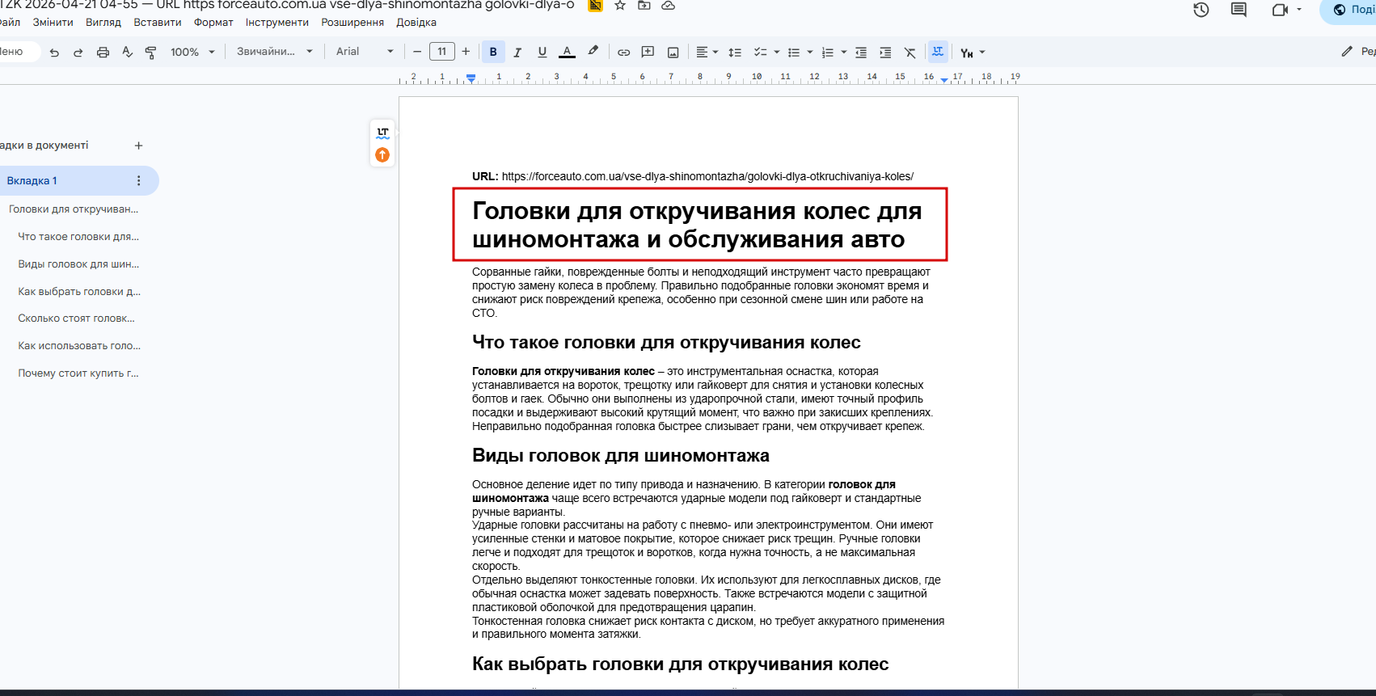Image resolution: width=1376 pixels, height=696 pixels.
Task: View the cloud save status
Action: tap(668, 5)
